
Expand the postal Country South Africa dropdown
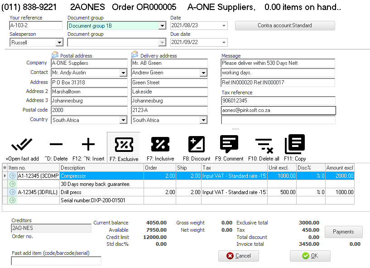(123, 120)
